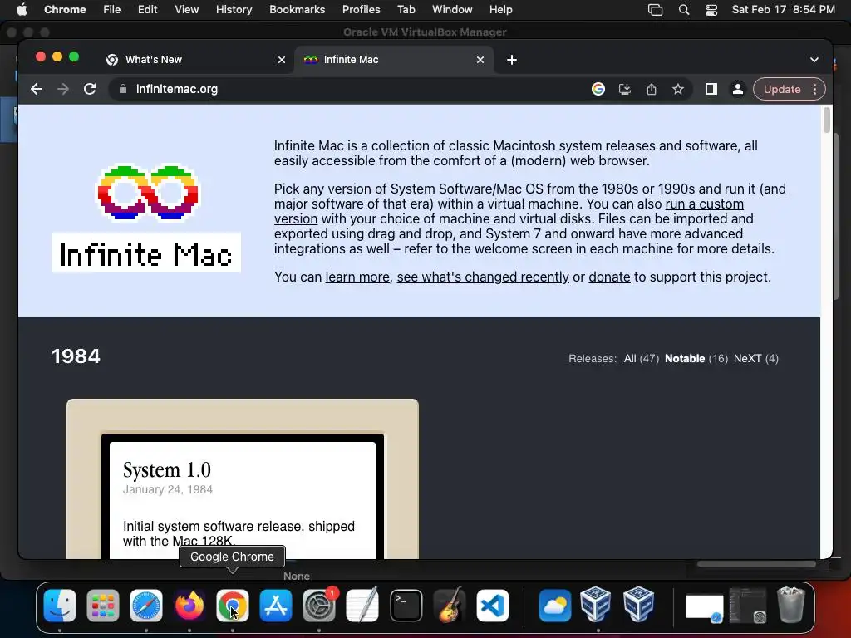Screen dimensions: 851x638
Task: Open the Help menu
Action: coord(500,10)
